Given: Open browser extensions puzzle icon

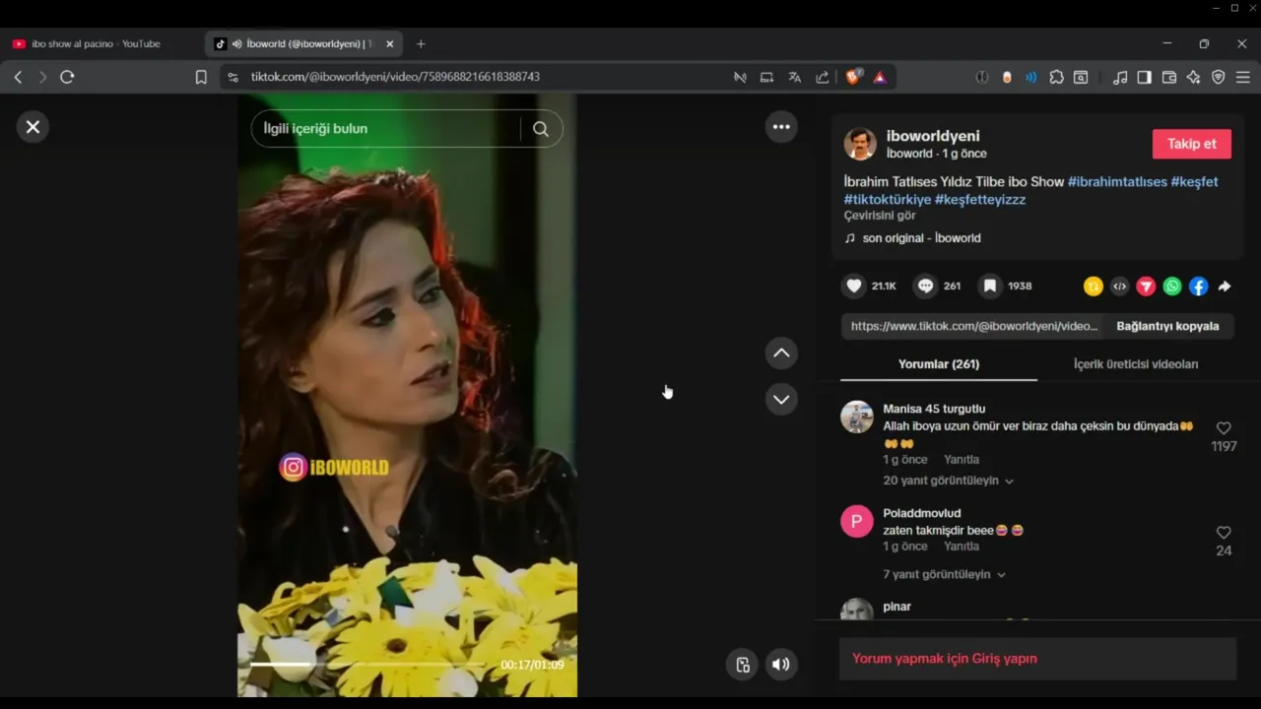Looking at the screenshot, I should (1056, 77).
